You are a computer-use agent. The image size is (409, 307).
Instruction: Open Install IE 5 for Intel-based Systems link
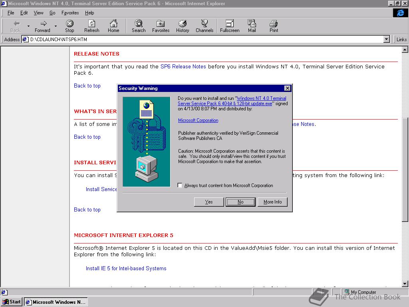(x=126, y=268)
